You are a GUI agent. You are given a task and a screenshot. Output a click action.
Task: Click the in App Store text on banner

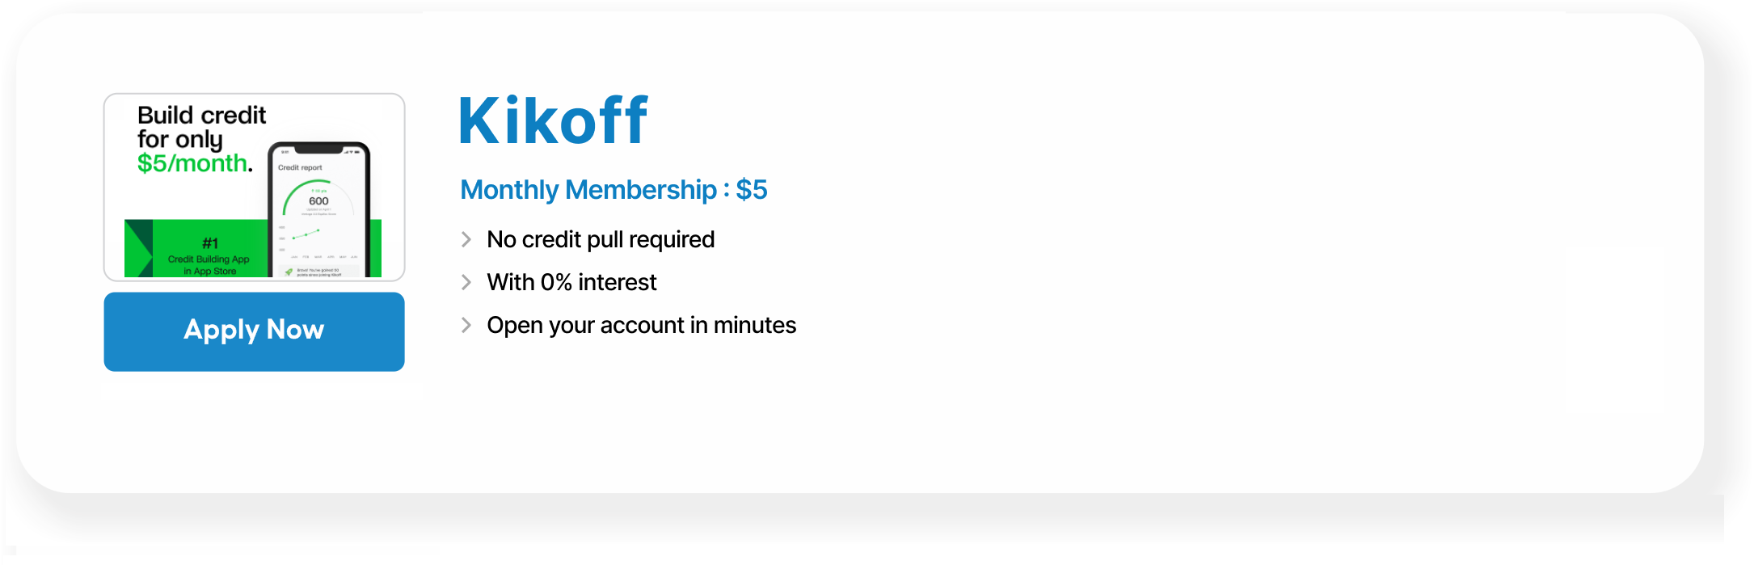pyautogui.click(x=209, y=272)
